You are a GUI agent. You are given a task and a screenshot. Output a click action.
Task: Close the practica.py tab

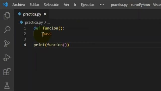coord(45,14)
